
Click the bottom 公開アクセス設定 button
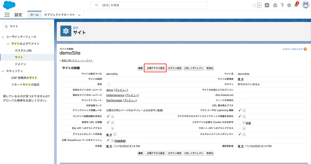click(x=156, y=153)
